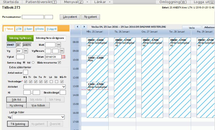This screenshot has height=130, width=215.
Task: Toggle the Ti weekday checkbox
Action: (31, 82)
